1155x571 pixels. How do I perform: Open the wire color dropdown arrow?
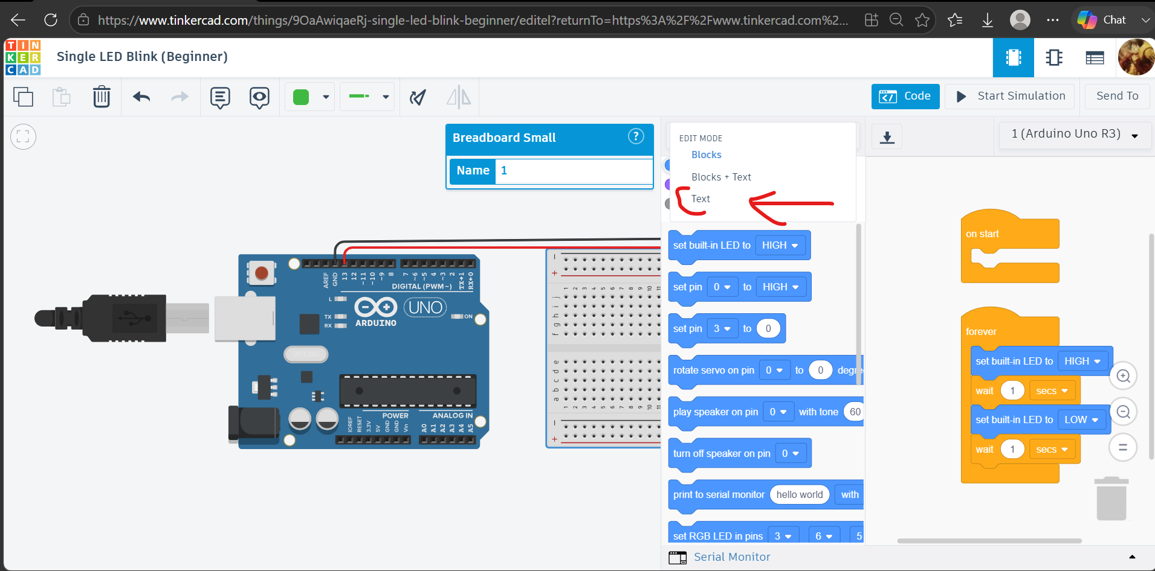click(326, 97)
